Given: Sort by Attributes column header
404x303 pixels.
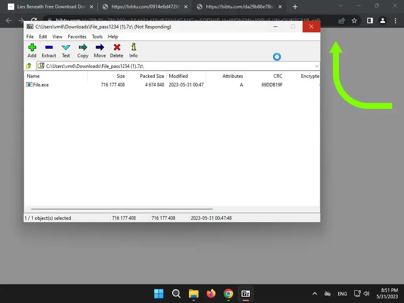Looking at the screenshot, I should coord(225,76).
